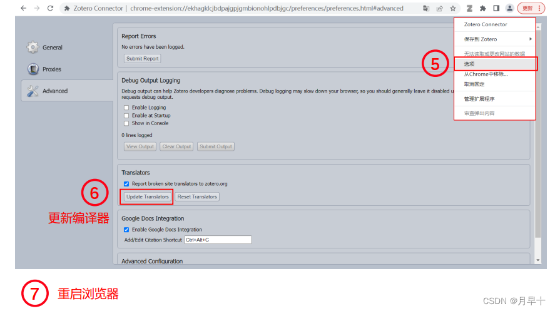Image resolution: width=555 pixels, height=311 pixels.
Task: Open the 保存到 Zotero submenu
Action: tap(495, 39)
